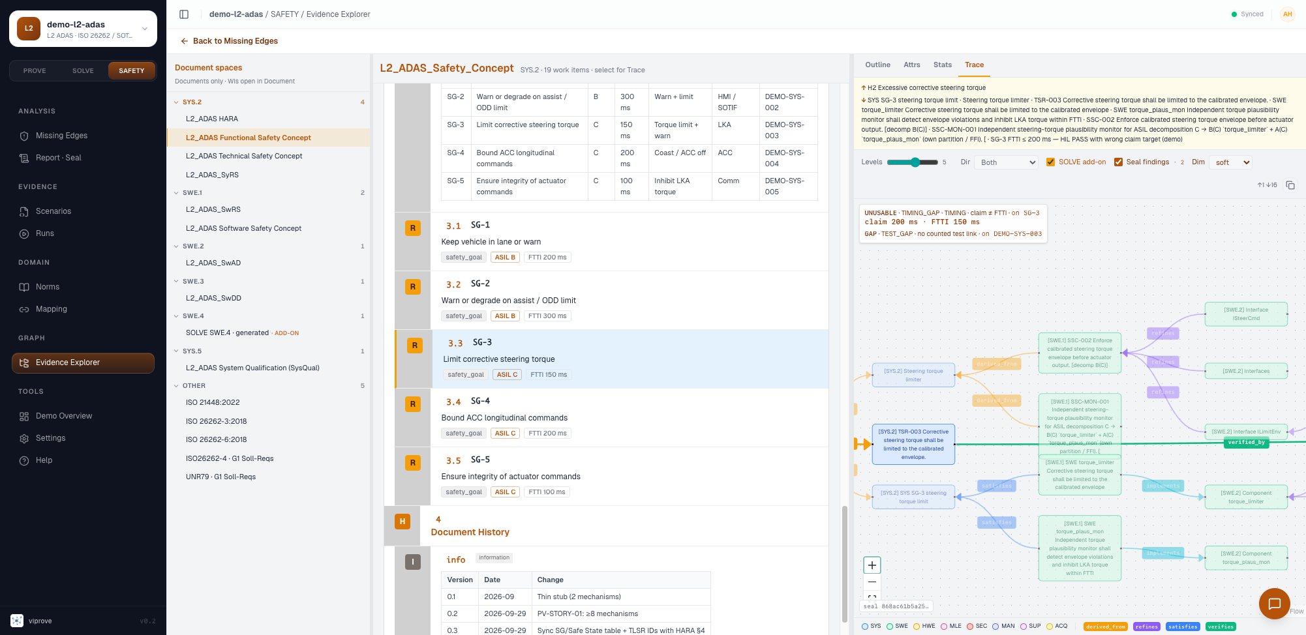The height and width of the screenshot is (635, 1306).
Task: Open L2_ADAS HARA document
Action: tap(212, 119)
